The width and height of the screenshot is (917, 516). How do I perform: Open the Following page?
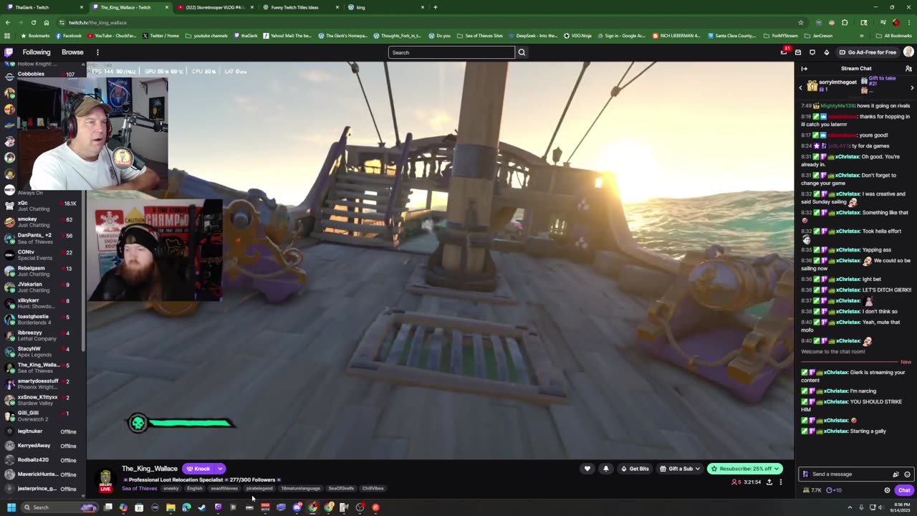(x=37, y=52)
